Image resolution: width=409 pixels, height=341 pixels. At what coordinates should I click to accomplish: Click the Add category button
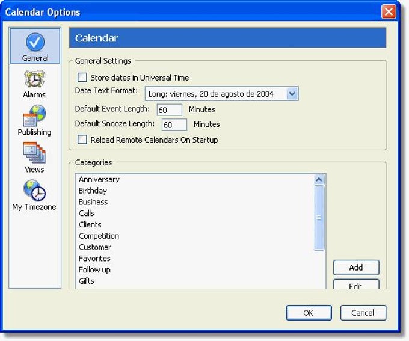[x=356, y=268]
